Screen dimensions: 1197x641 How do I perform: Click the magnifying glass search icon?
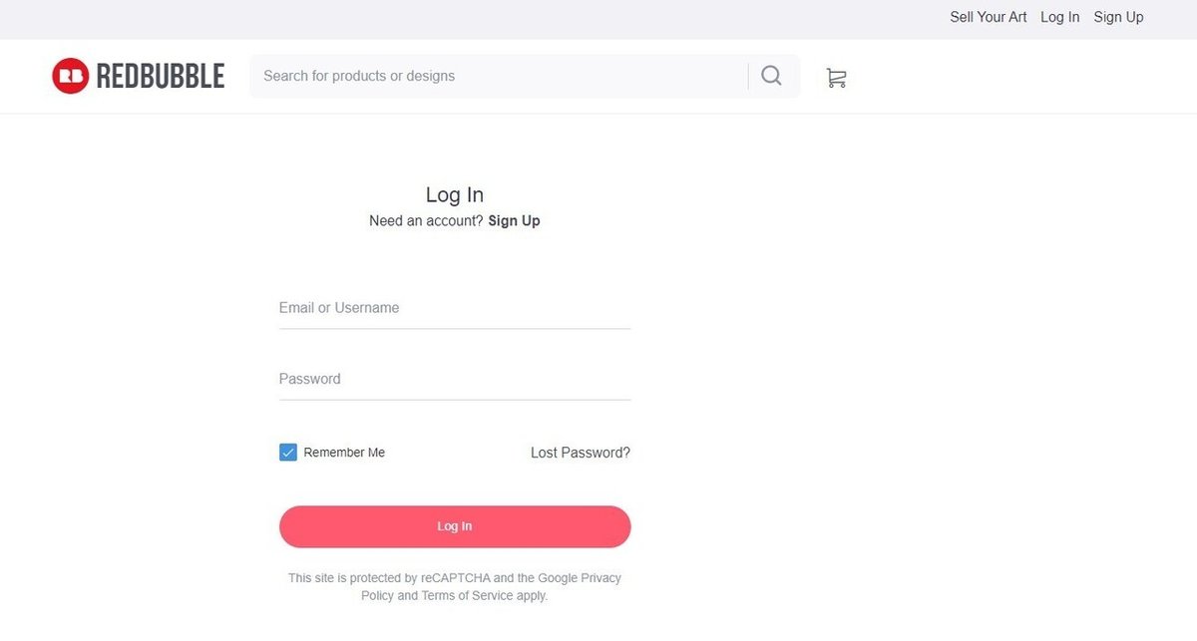coord(771,76)
